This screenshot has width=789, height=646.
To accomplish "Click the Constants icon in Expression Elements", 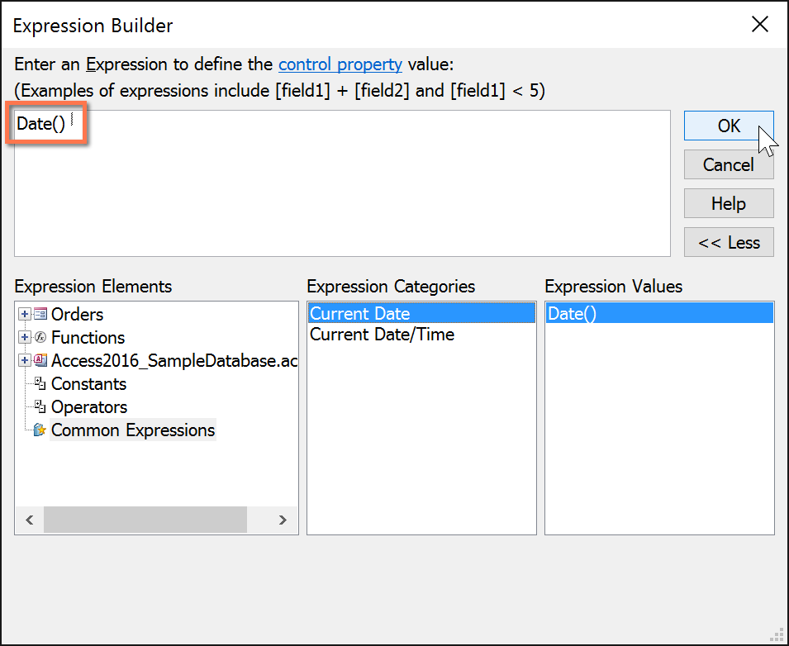I will (x=40, y=384).
